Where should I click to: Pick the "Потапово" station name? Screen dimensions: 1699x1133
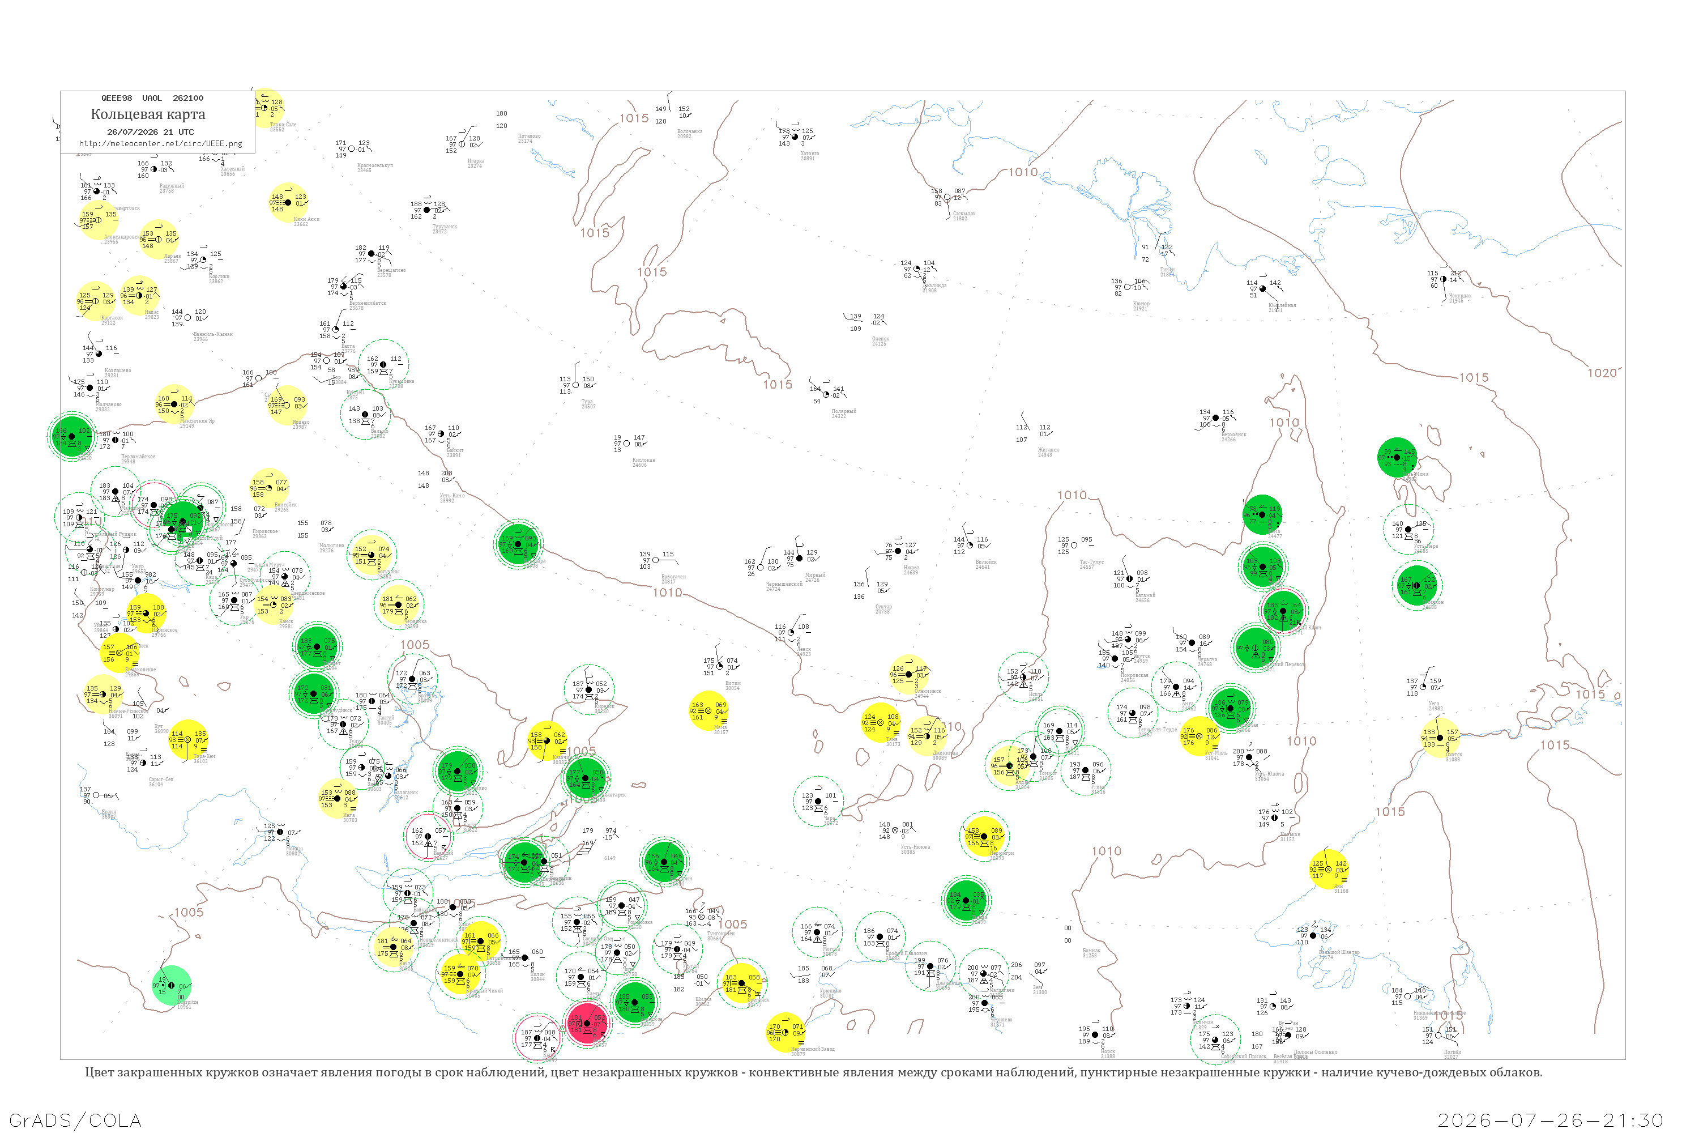click(529, 136)
